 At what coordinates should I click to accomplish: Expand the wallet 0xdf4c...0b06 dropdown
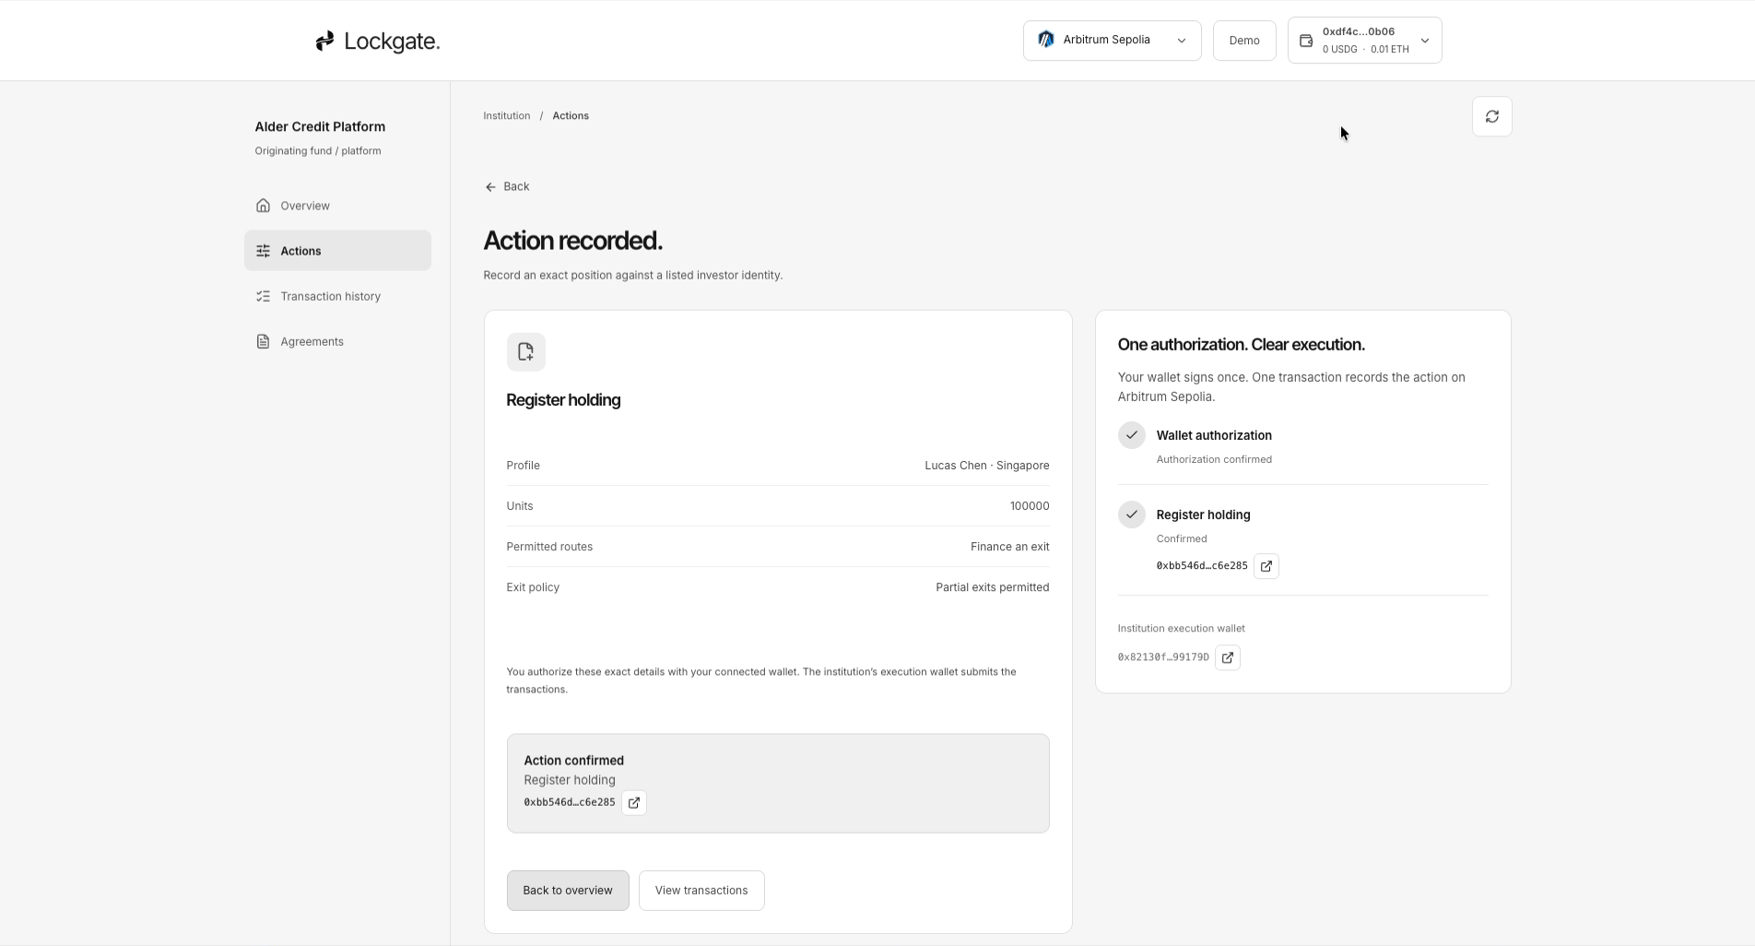pos(1364,41)
